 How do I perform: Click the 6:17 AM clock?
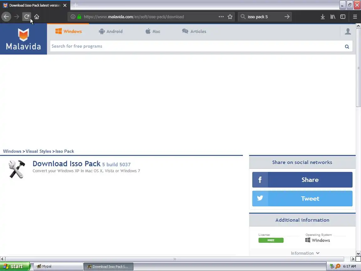tap(349, 266)
